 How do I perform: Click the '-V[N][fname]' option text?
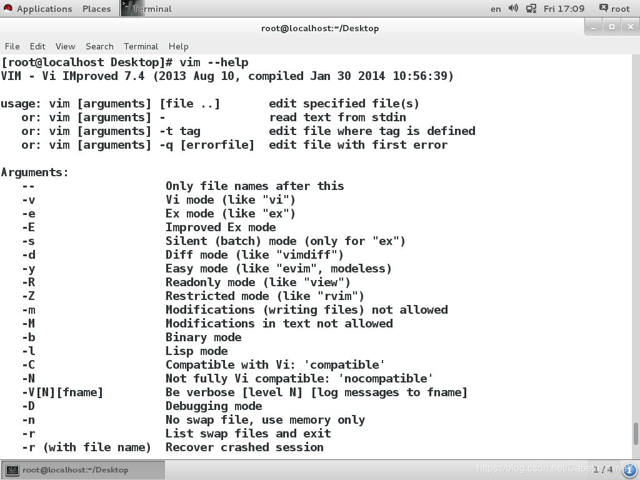click(62, 392)
